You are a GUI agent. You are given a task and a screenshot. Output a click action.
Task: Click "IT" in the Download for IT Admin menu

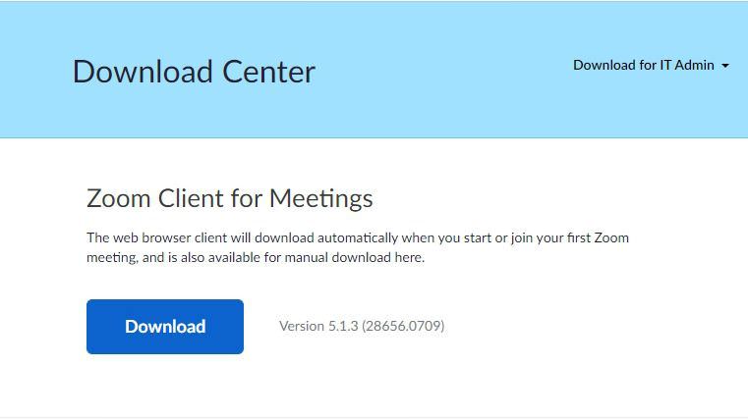tap(665, 65)
